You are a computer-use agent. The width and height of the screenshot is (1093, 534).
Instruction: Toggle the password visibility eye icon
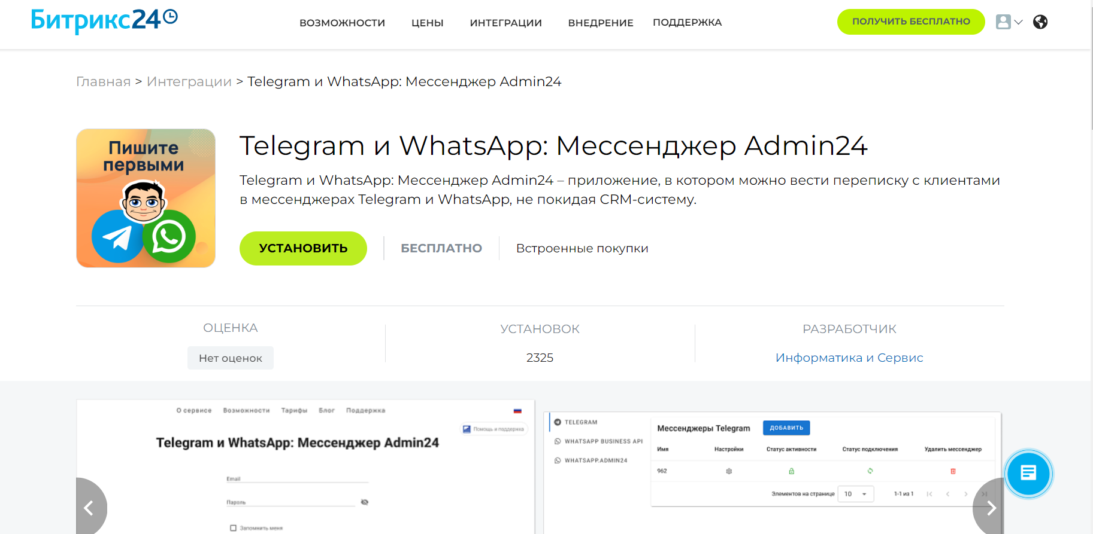pos(365,502)
